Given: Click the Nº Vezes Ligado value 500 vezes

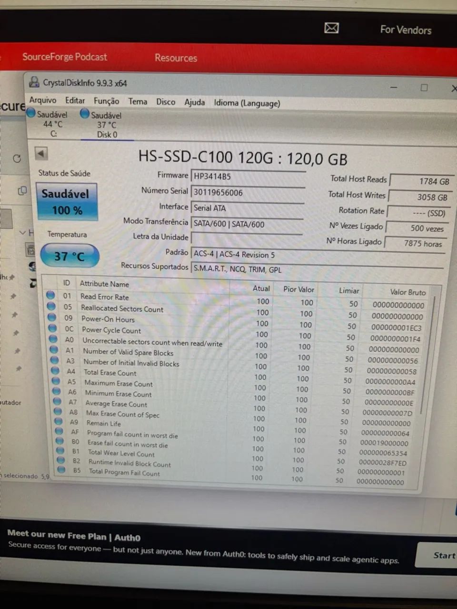Looking at the screenshot, I should (416, 228).
